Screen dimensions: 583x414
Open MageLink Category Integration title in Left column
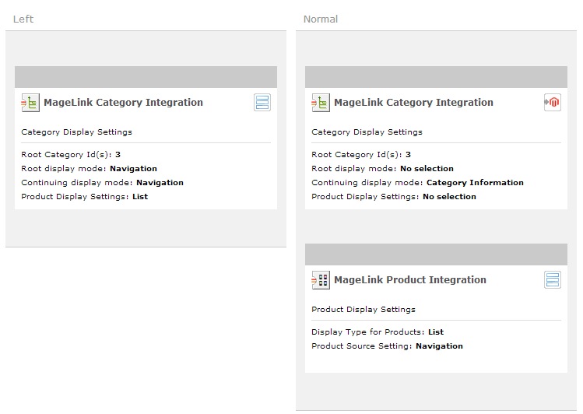point(123,103)
